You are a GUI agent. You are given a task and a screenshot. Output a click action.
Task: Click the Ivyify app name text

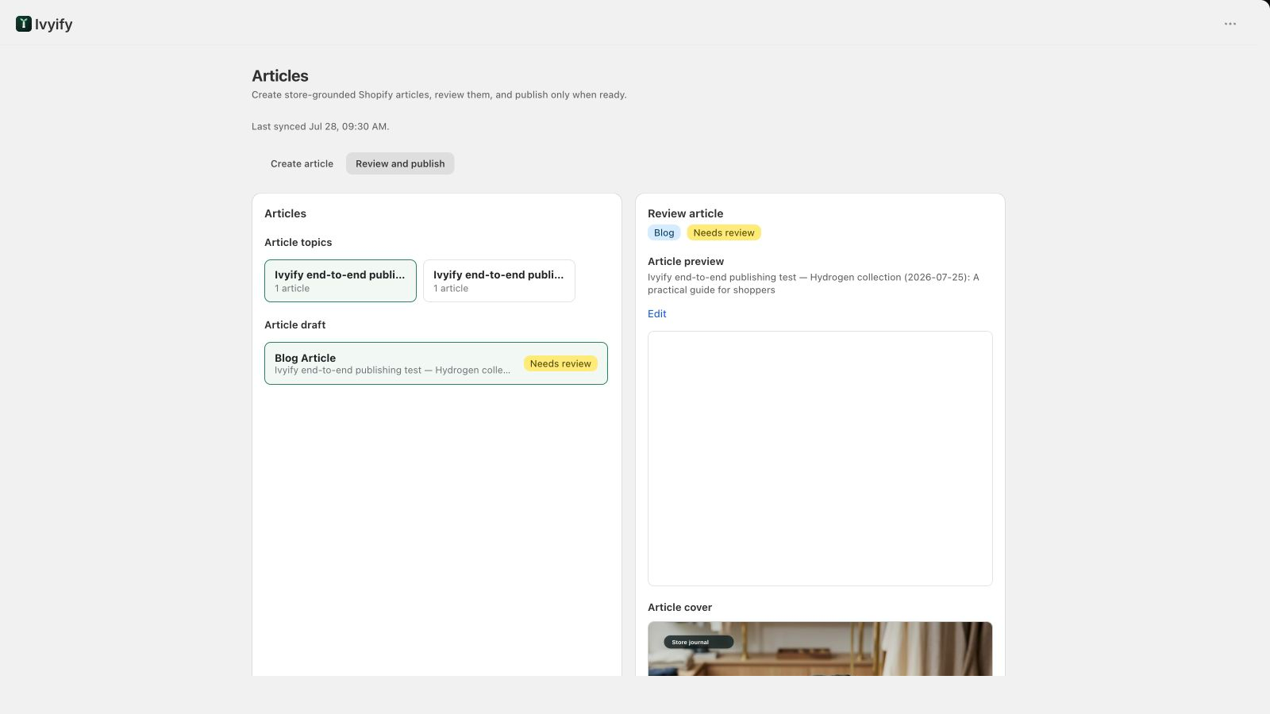tap(54, 24)
